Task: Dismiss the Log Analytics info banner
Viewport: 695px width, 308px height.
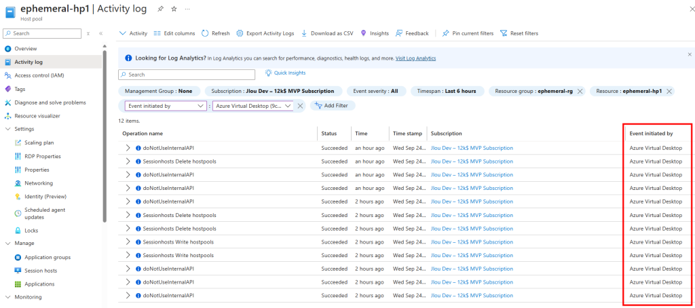Action: coord(689,54)
